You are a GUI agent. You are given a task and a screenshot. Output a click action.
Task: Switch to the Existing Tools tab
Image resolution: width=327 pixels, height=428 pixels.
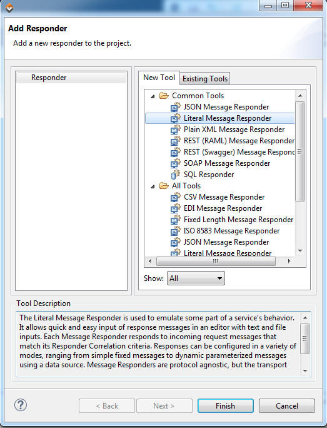tap(205, 79)
